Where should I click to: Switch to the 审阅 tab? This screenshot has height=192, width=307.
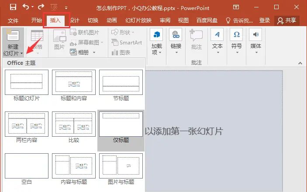(x=165, y=20)
